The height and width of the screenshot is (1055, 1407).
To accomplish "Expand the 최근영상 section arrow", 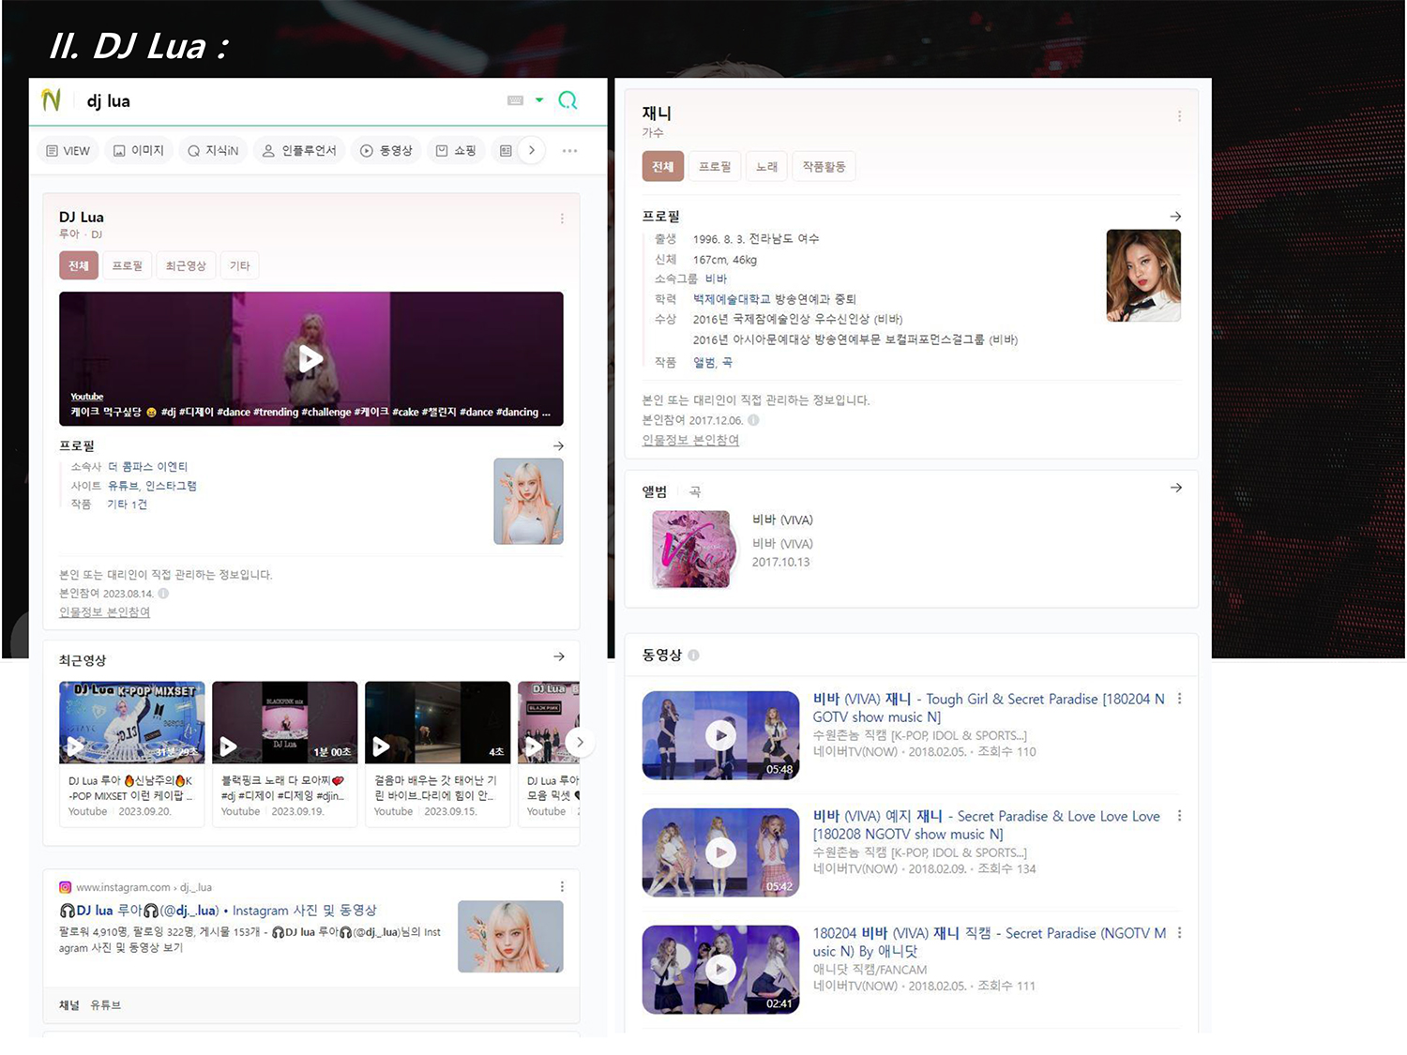I will [558, 656].
